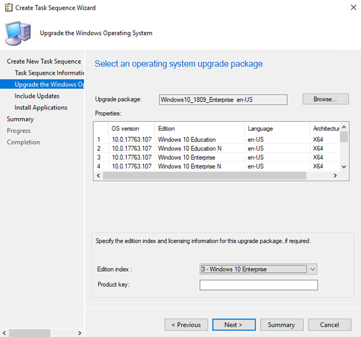Open Create New Task Sequence step
The image size is (361, 337).
click(x=44, y=61)
